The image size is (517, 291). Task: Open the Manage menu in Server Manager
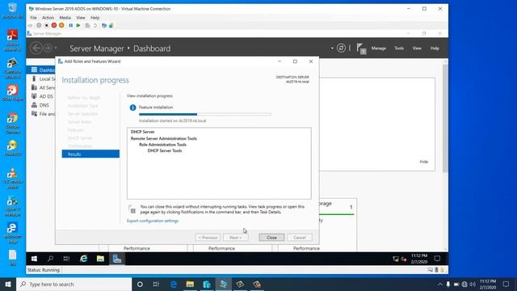[x=379, y=48]
